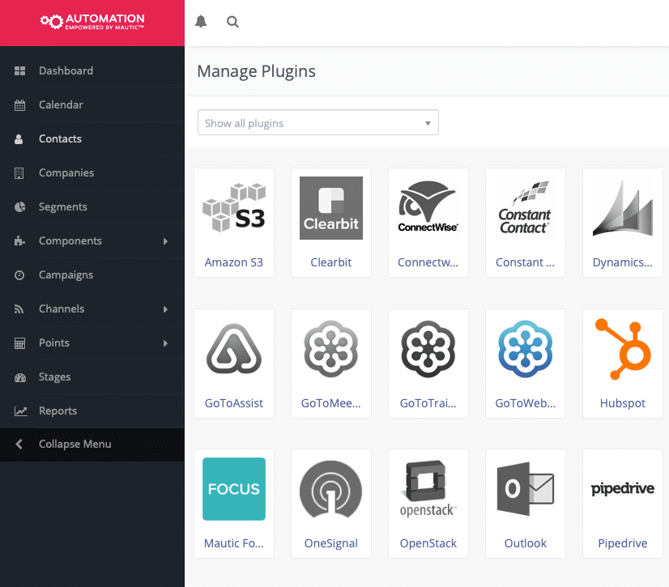
Task: Collapse the sidebar menu
Action: point(75,444)
